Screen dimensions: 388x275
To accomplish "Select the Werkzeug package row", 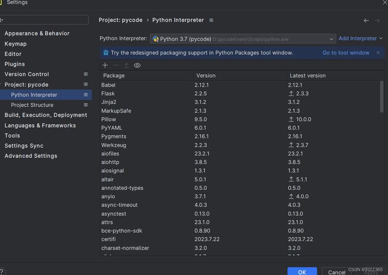I will 239,145.
